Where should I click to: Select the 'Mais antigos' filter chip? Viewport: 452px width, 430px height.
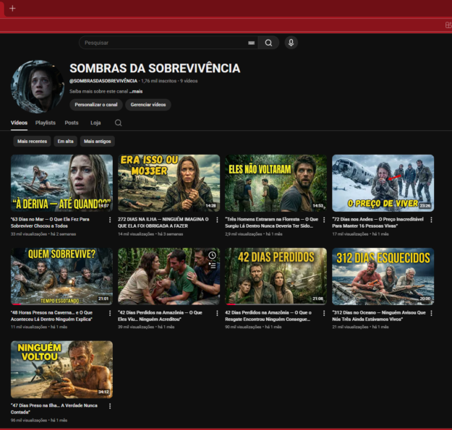coord(98,142)
